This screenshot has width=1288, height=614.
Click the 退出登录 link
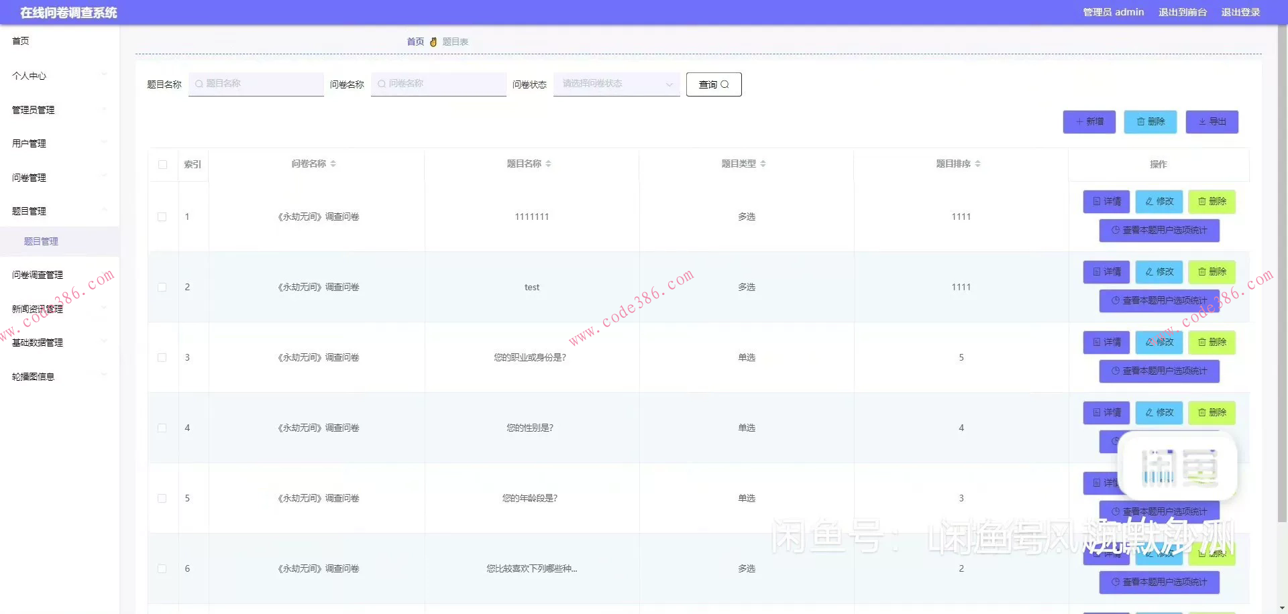point(1240,12)
